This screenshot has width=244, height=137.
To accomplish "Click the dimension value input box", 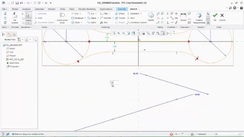I will pos(114,82).
